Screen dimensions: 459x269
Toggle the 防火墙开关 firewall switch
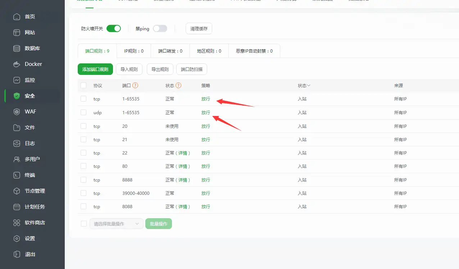point(114,28)
